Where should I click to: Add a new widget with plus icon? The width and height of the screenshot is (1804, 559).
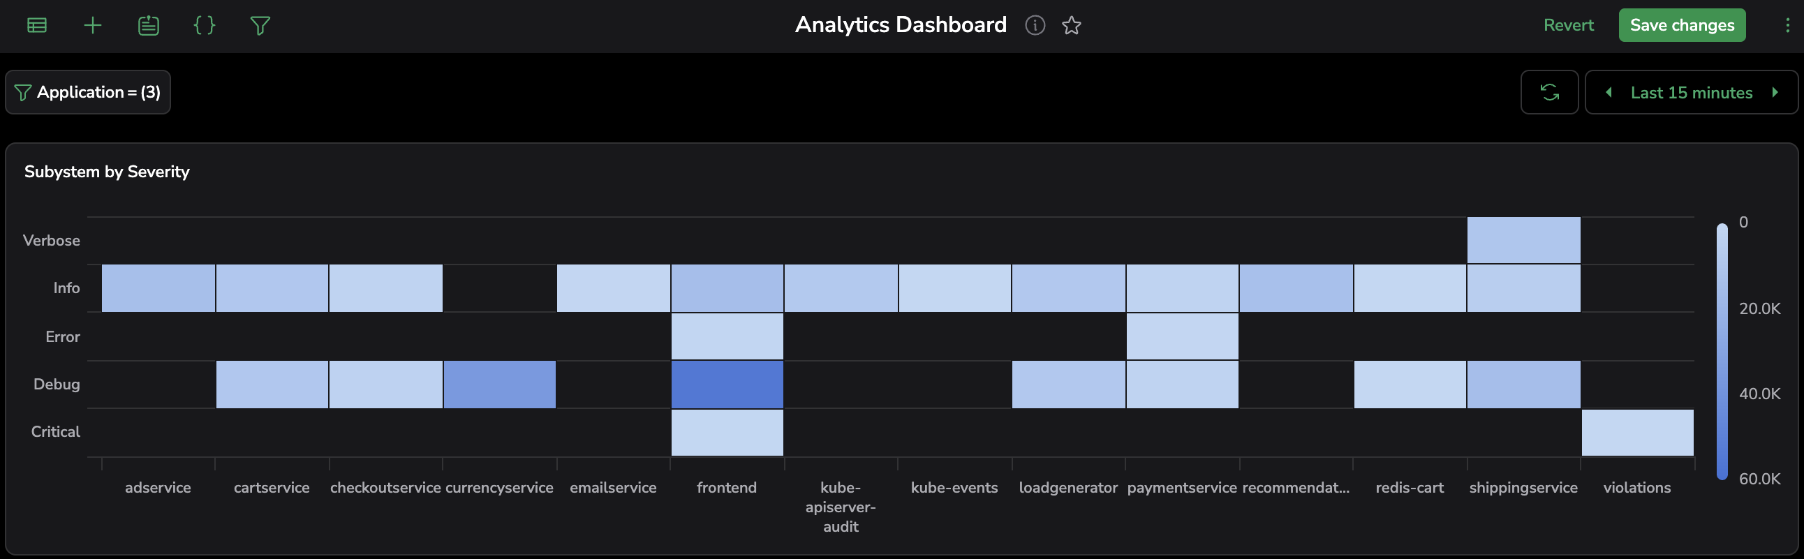click(x=92, y=26)
